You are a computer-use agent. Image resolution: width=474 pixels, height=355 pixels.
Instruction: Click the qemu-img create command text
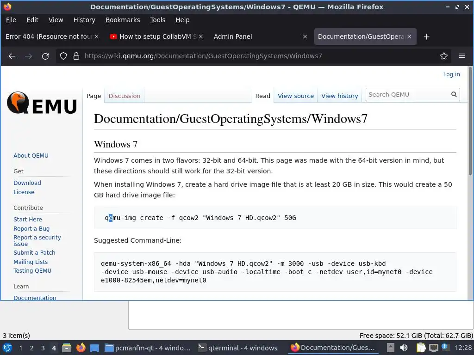pos(200,218)
